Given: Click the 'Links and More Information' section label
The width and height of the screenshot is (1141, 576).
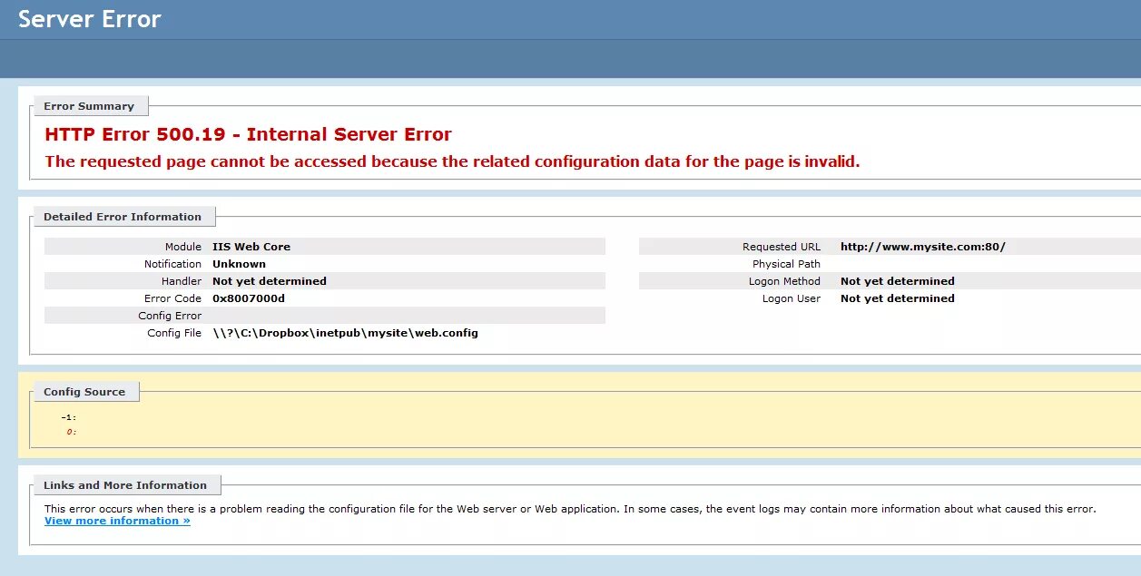Looking at the screenshot, I should tap(125, 485).
